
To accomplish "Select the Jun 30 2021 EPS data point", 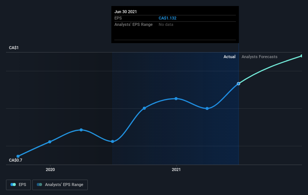I will click(x=238, y=84).
